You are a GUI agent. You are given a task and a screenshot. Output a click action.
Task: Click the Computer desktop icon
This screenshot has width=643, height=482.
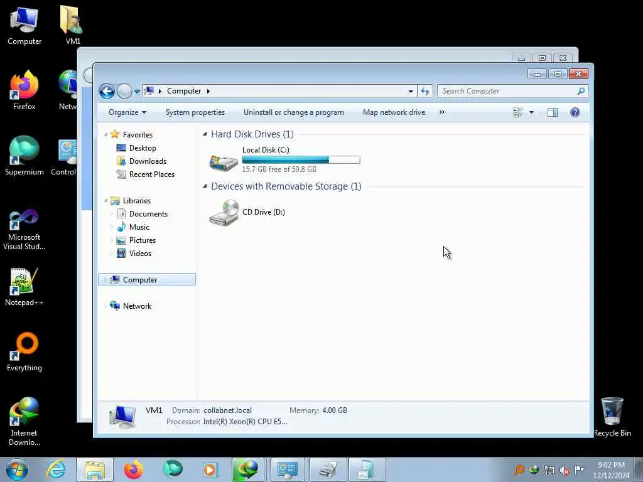[24, 26]
